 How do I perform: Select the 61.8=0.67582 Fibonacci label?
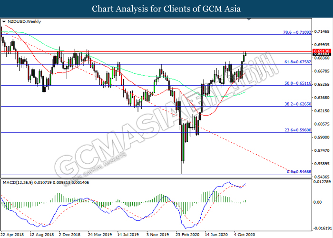click(x=298, y=62)
